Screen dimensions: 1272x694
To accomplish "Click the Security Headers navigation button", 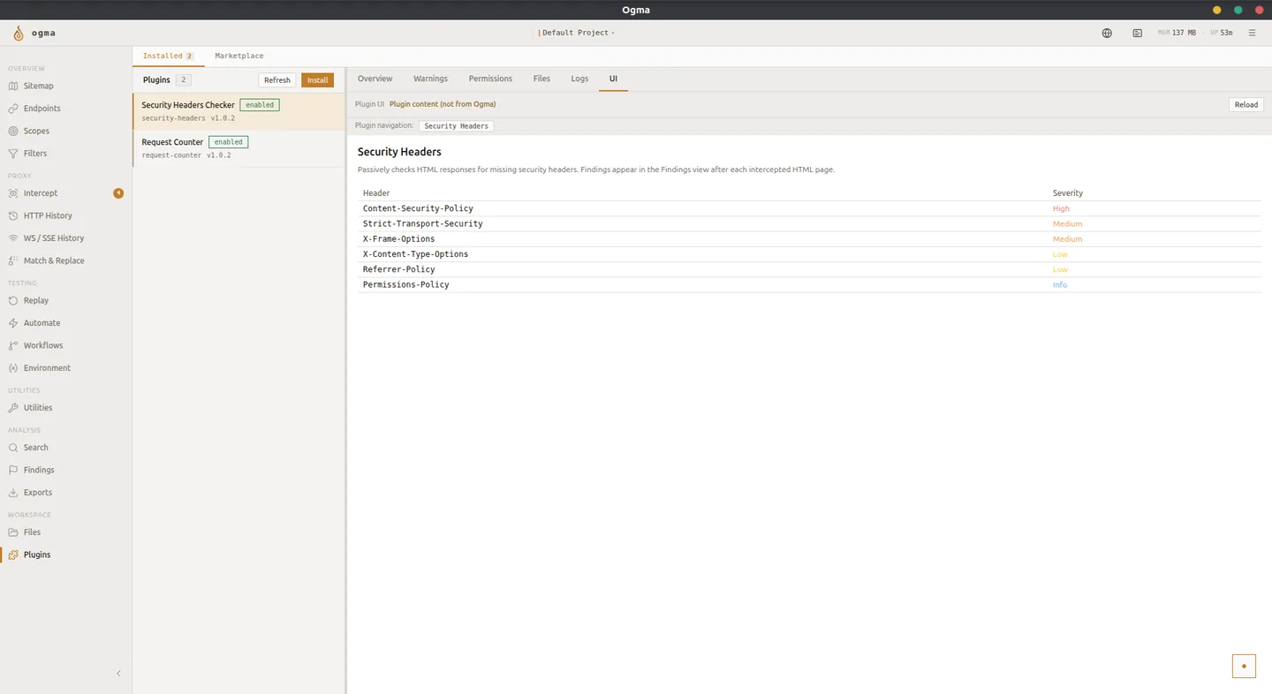I will coord(456,126).
